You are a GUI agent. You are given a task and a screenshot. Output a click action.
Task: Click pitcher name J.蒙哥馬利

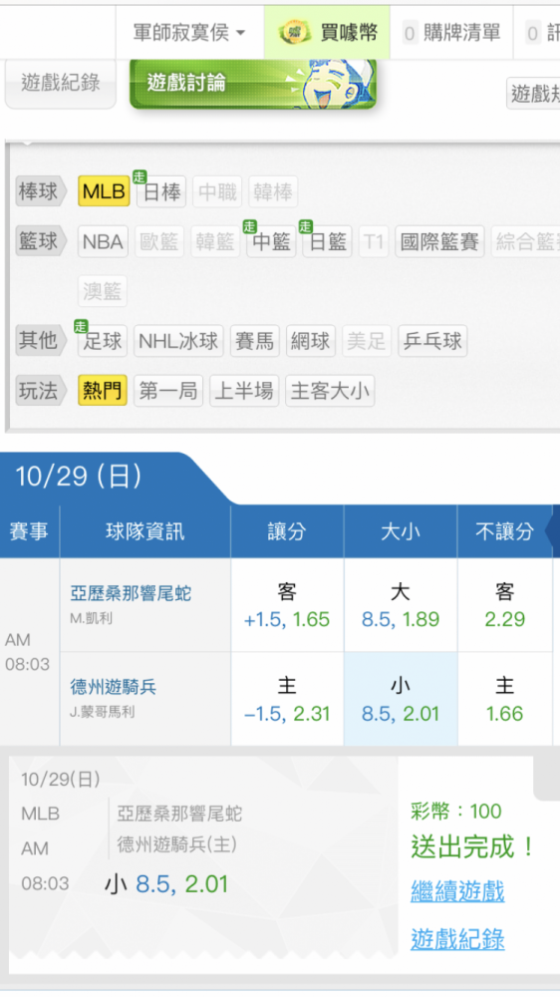tap(103, 712)
